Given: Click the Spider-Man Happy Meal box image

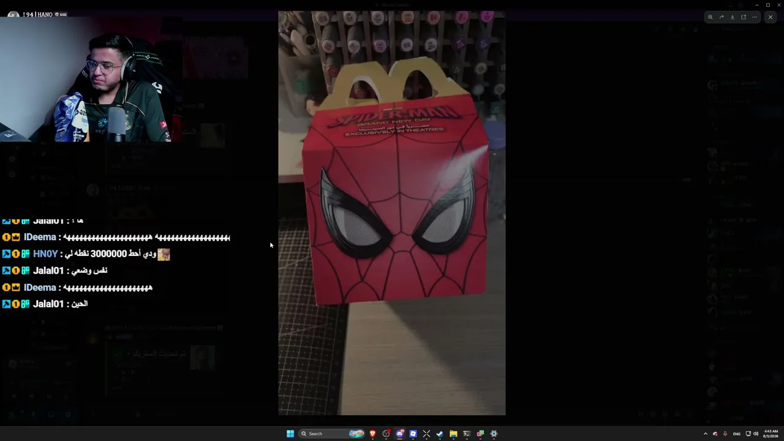Looking at the screenshot, I should tap(392, 213).
